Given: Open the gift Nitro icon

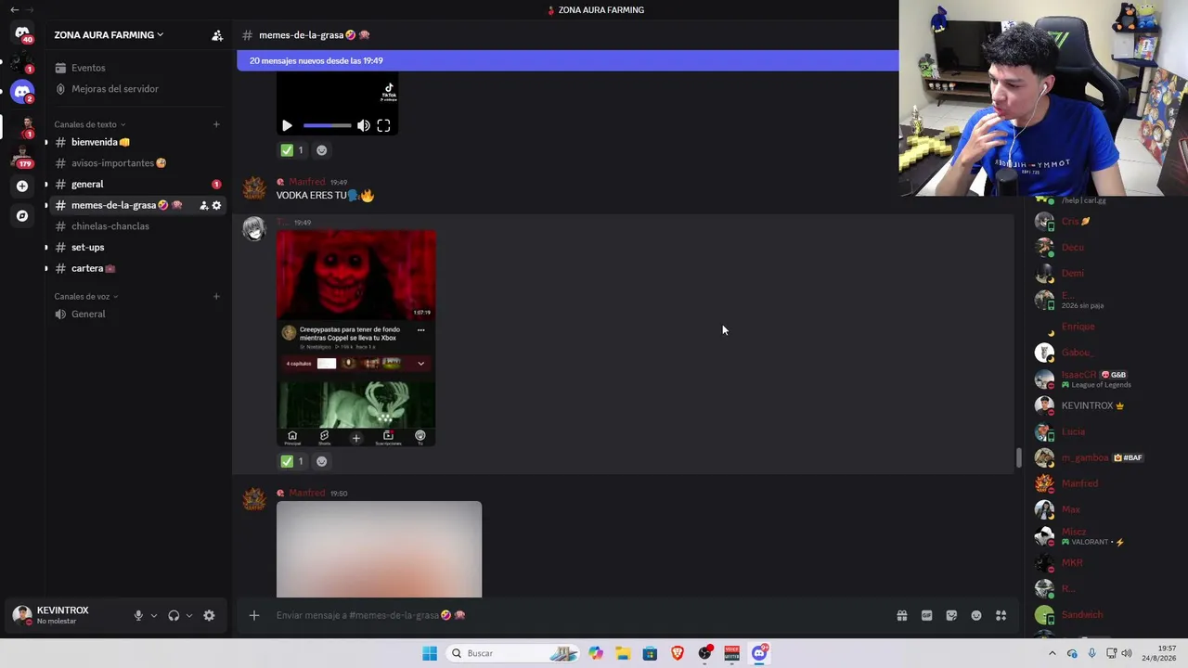Looking at the screenshot, I should point(901,615).
